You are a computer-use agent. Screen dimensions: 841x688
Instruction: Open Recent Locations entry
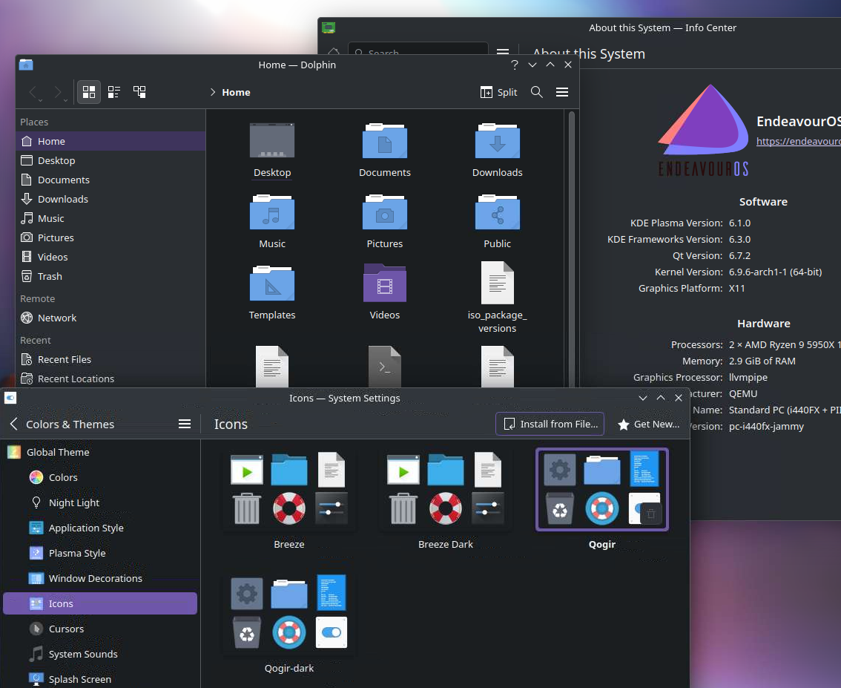click(x=111, y=379)
